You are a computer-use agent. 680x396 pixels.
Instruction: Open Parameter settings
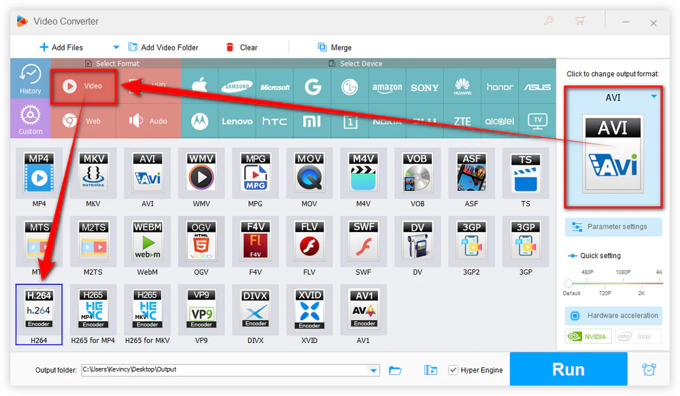613,227
